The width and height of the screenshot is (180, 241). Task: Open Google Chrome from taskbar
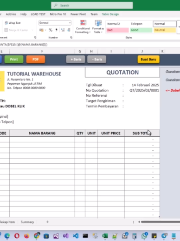[37, 236]
